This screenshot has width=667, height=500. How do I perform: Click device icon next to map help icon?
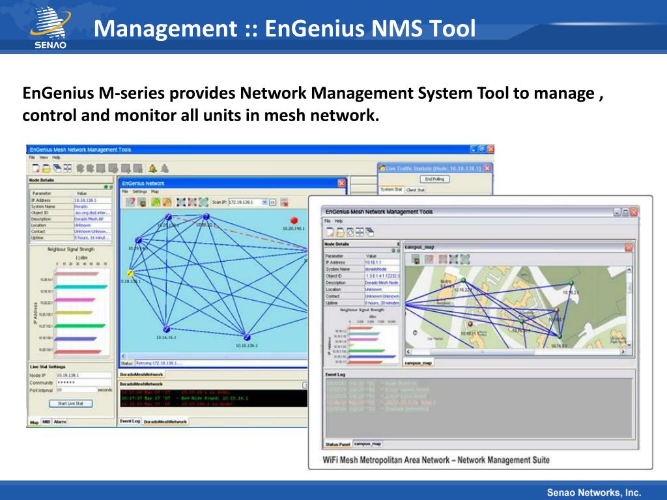click(x=142, y=202)
